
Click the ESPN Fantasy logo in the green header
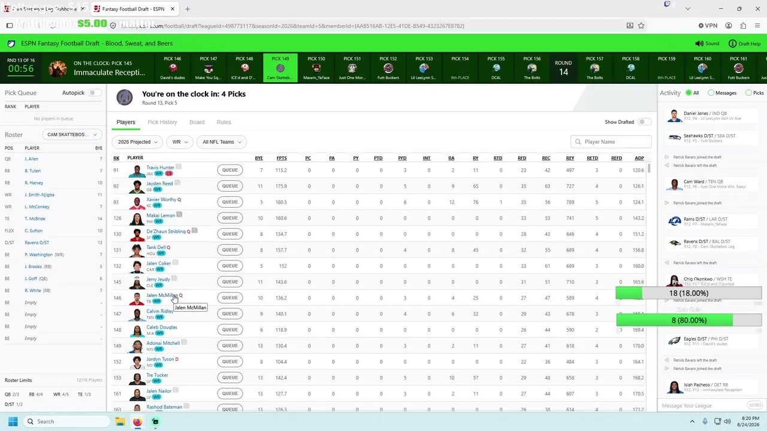[x=11, y=44]
